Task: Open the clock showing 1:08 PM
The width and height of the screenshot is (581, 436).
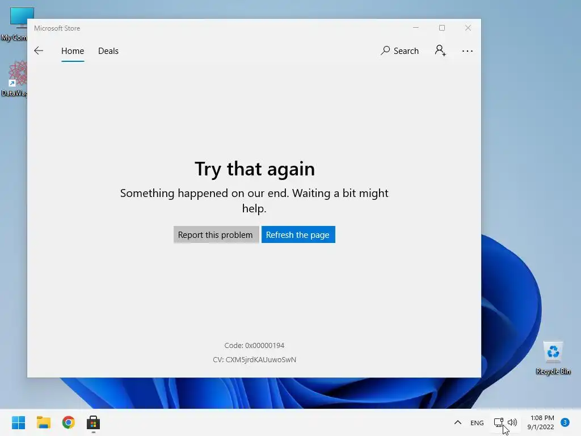Action: 541,422
